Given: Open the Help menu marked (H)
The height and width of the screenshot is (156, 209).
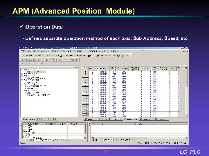Looking at the screenshot, I should tap(114, 51).
